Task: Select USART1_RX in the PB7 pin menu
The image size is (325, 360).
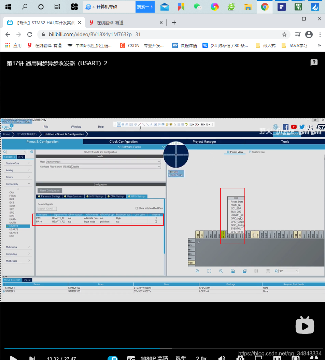Action: tap(237, 215)
